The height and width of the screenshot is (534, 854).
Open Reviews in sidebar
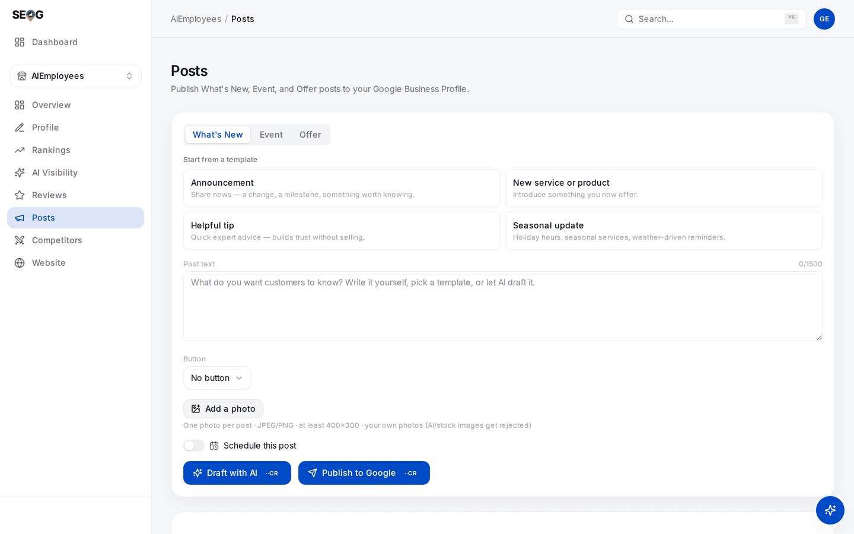75,195
